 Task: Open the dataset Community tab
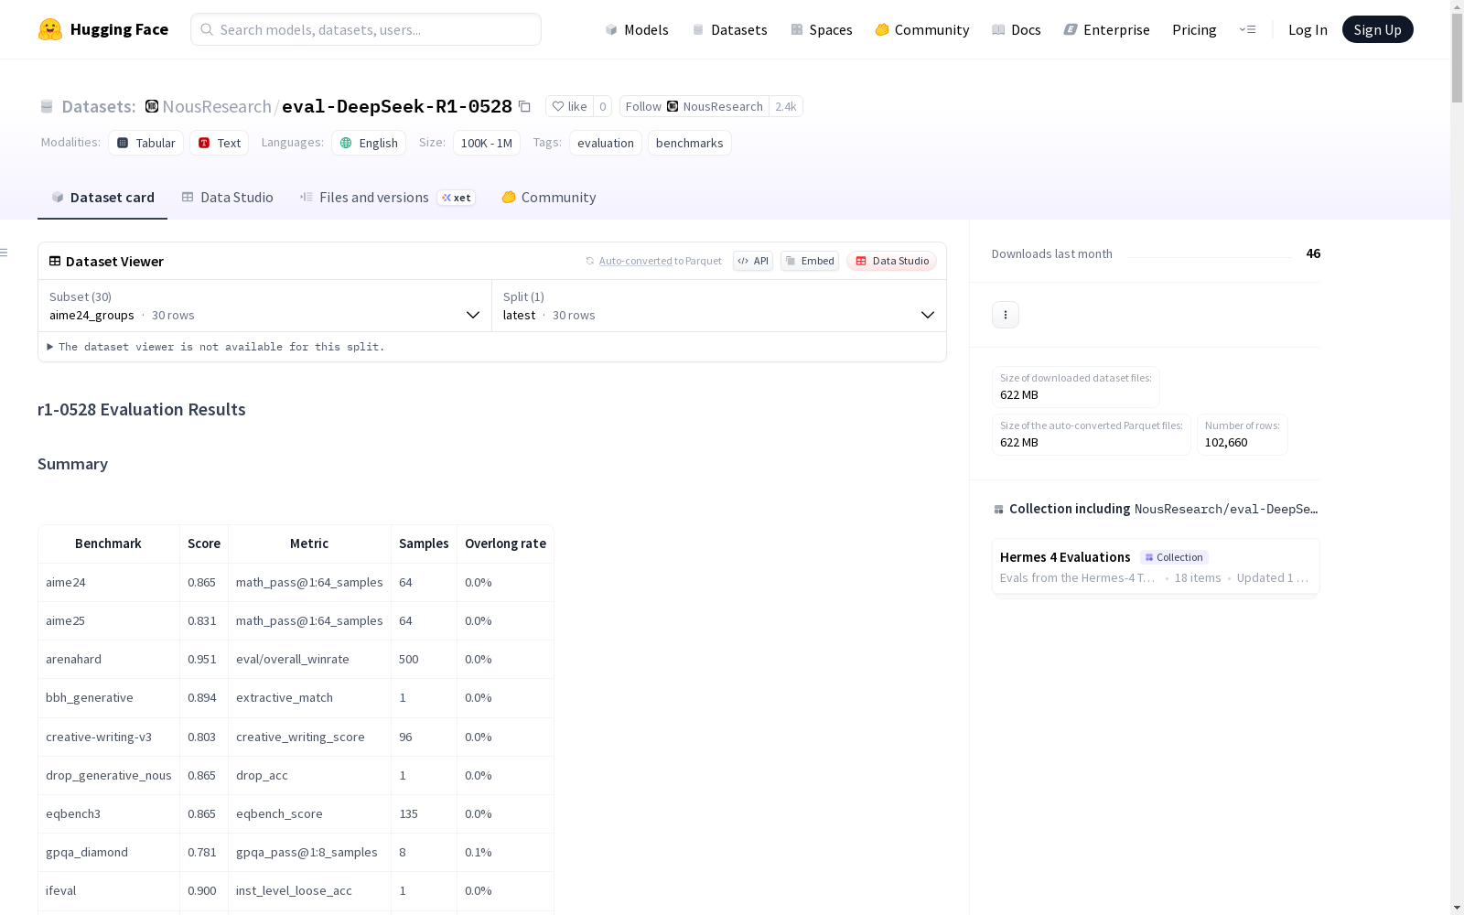coord(549,198)
